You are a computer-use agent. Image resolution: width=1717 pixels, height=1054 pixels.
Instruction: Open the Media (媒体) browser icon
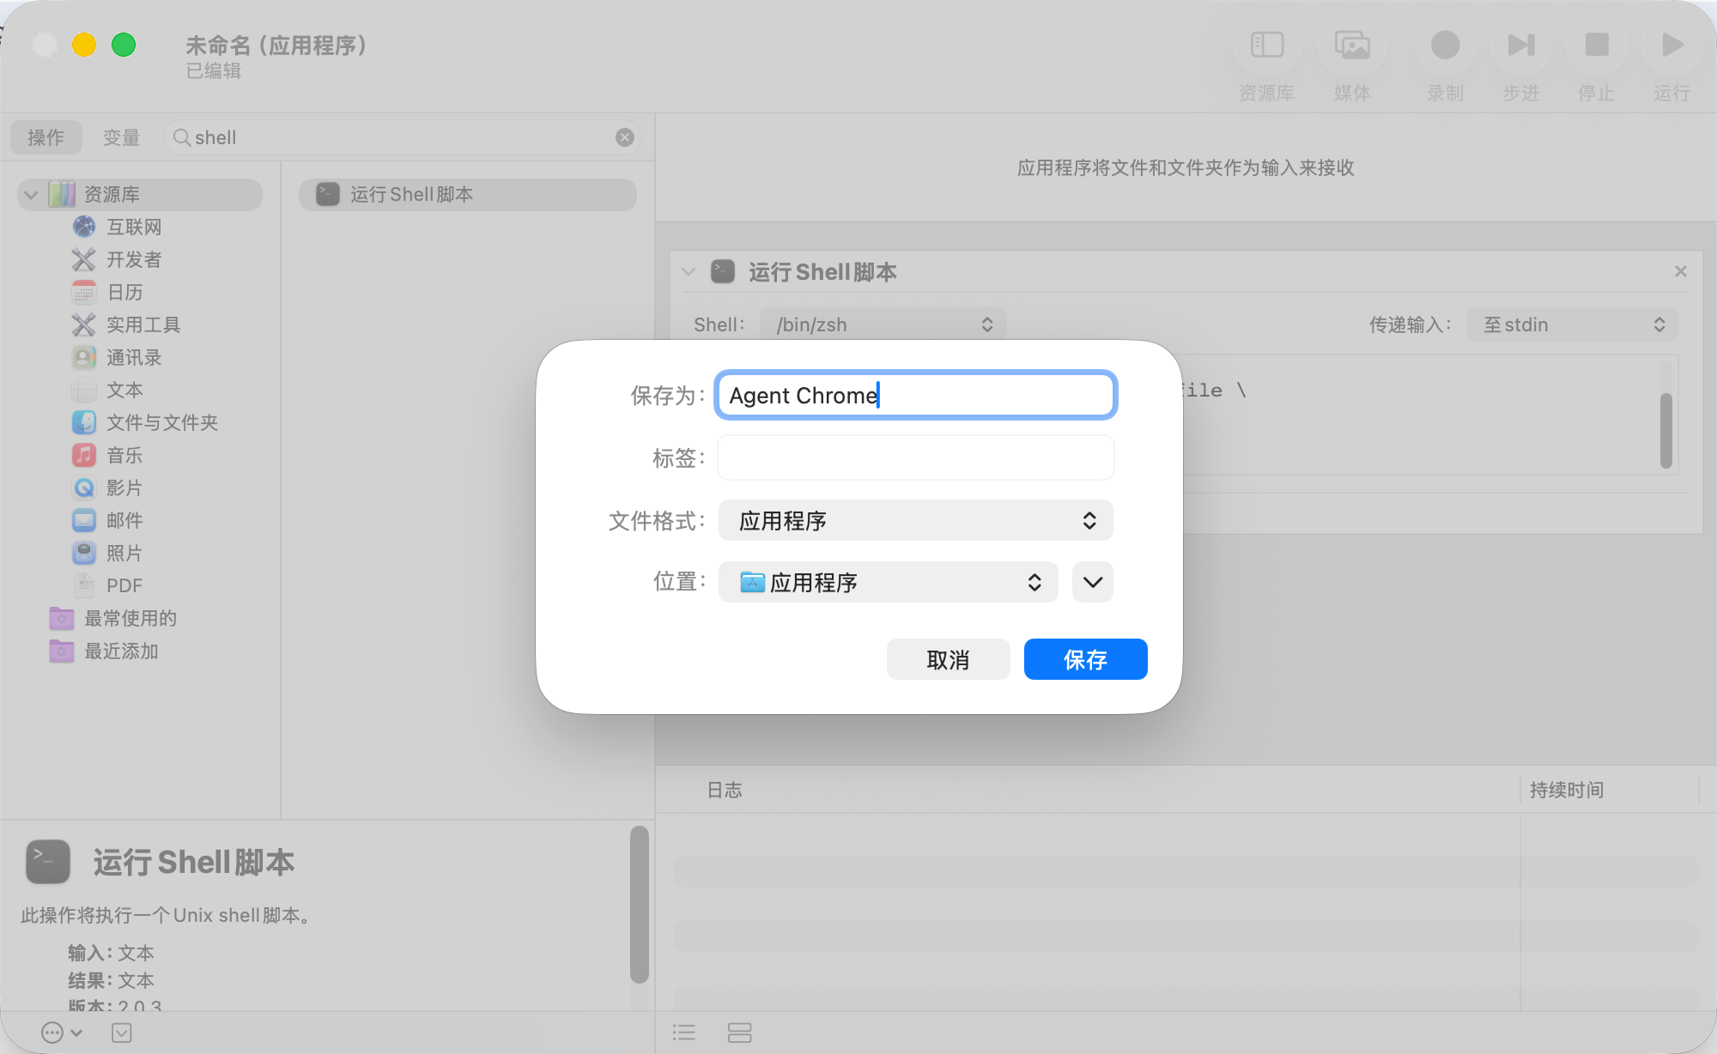(x=1352, y=45)
